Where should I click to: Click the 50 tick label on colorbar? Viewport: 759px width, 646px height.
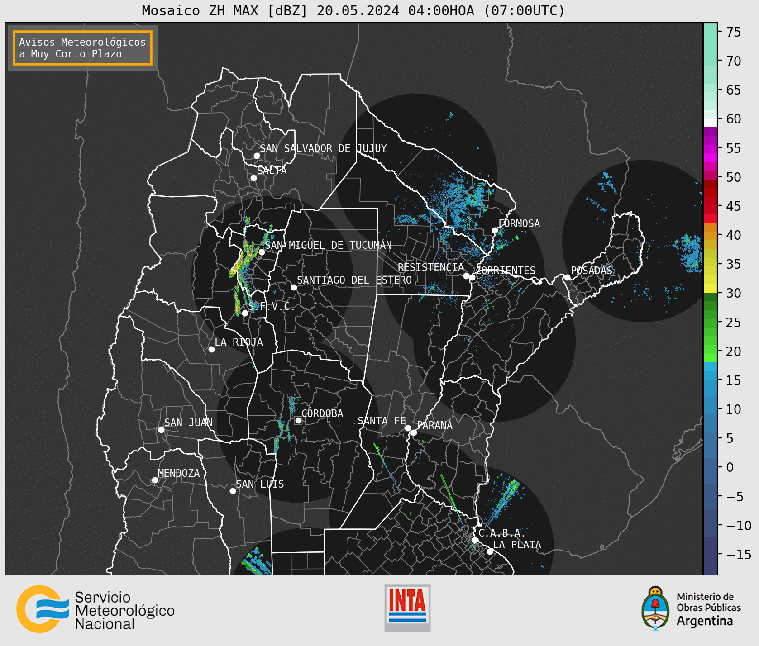pyautogui.click(x=734, y=177)
